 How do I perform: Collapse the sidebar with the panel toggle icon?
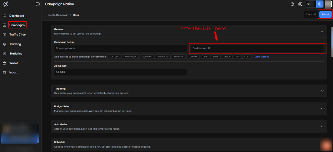pos(38,4)
